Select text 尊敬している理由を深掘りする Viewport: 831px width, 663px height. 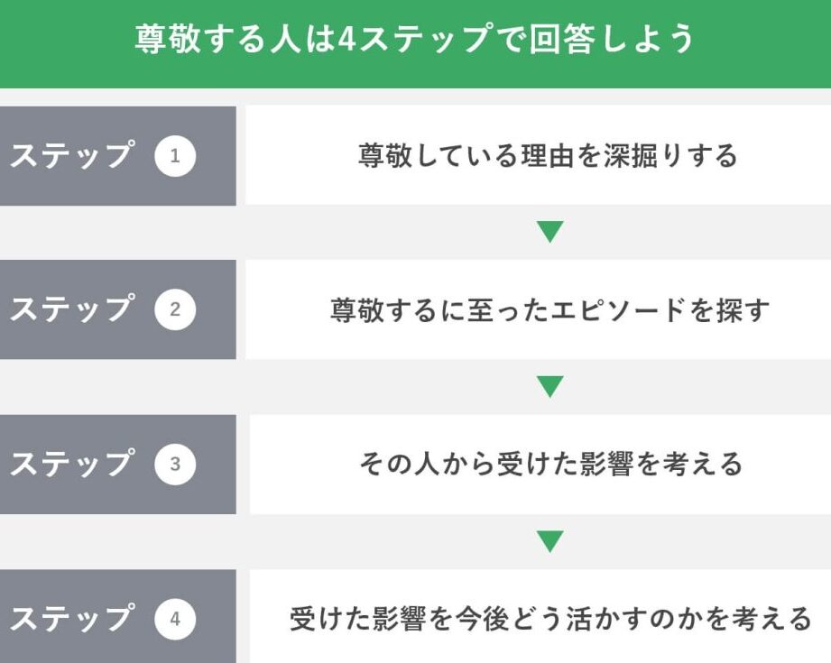548,155
